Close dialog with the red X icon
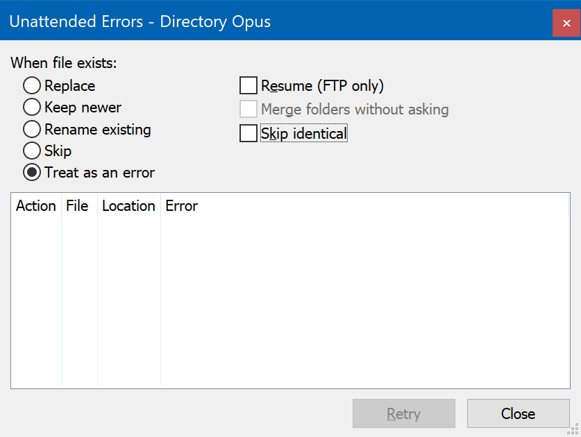The height and width of the screenshot is (437, 581). coord(566,23)
